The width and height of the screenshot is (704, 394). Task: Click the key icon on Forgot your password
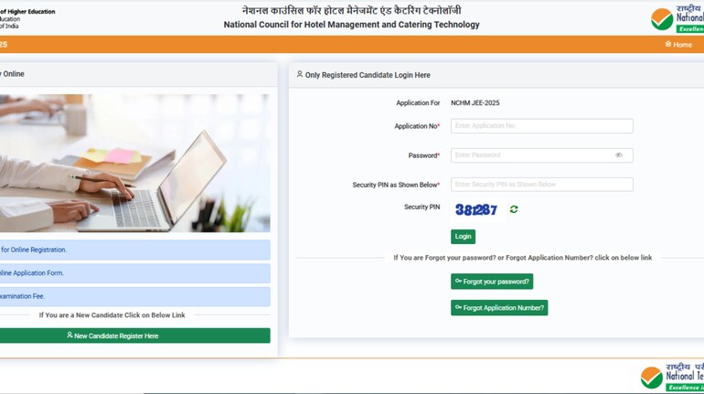[458, 281]
